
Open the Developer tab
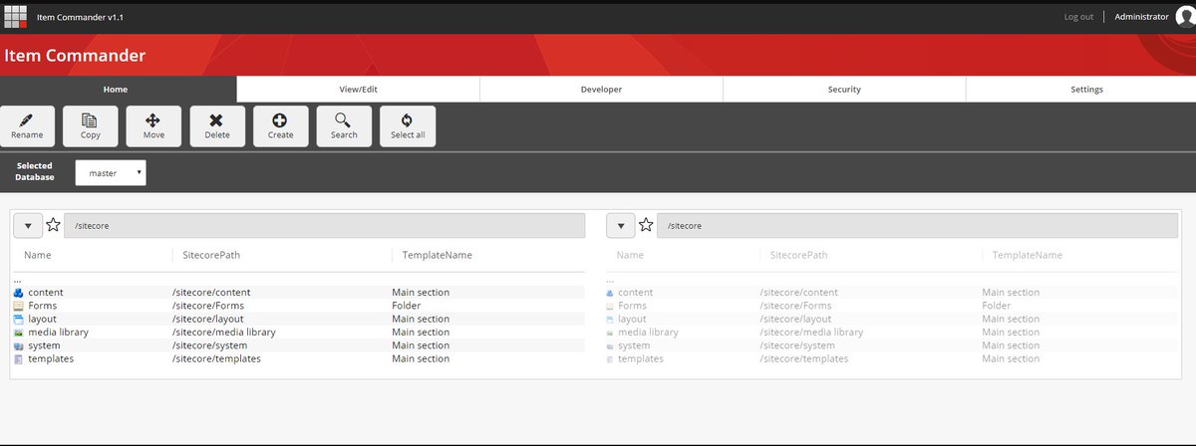(601, 89)
